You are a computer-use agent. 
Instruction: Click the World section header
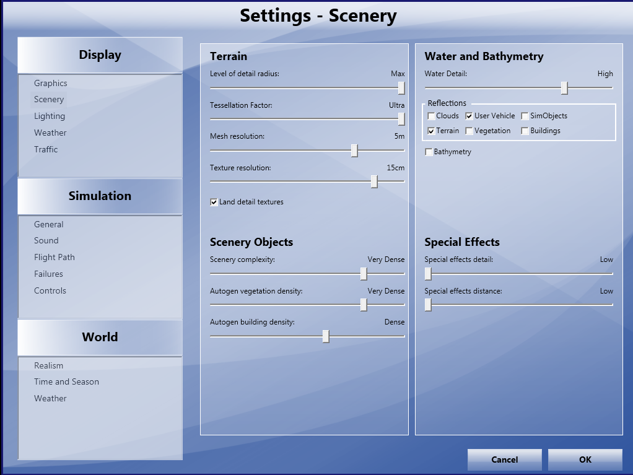[x=100, y=338]
